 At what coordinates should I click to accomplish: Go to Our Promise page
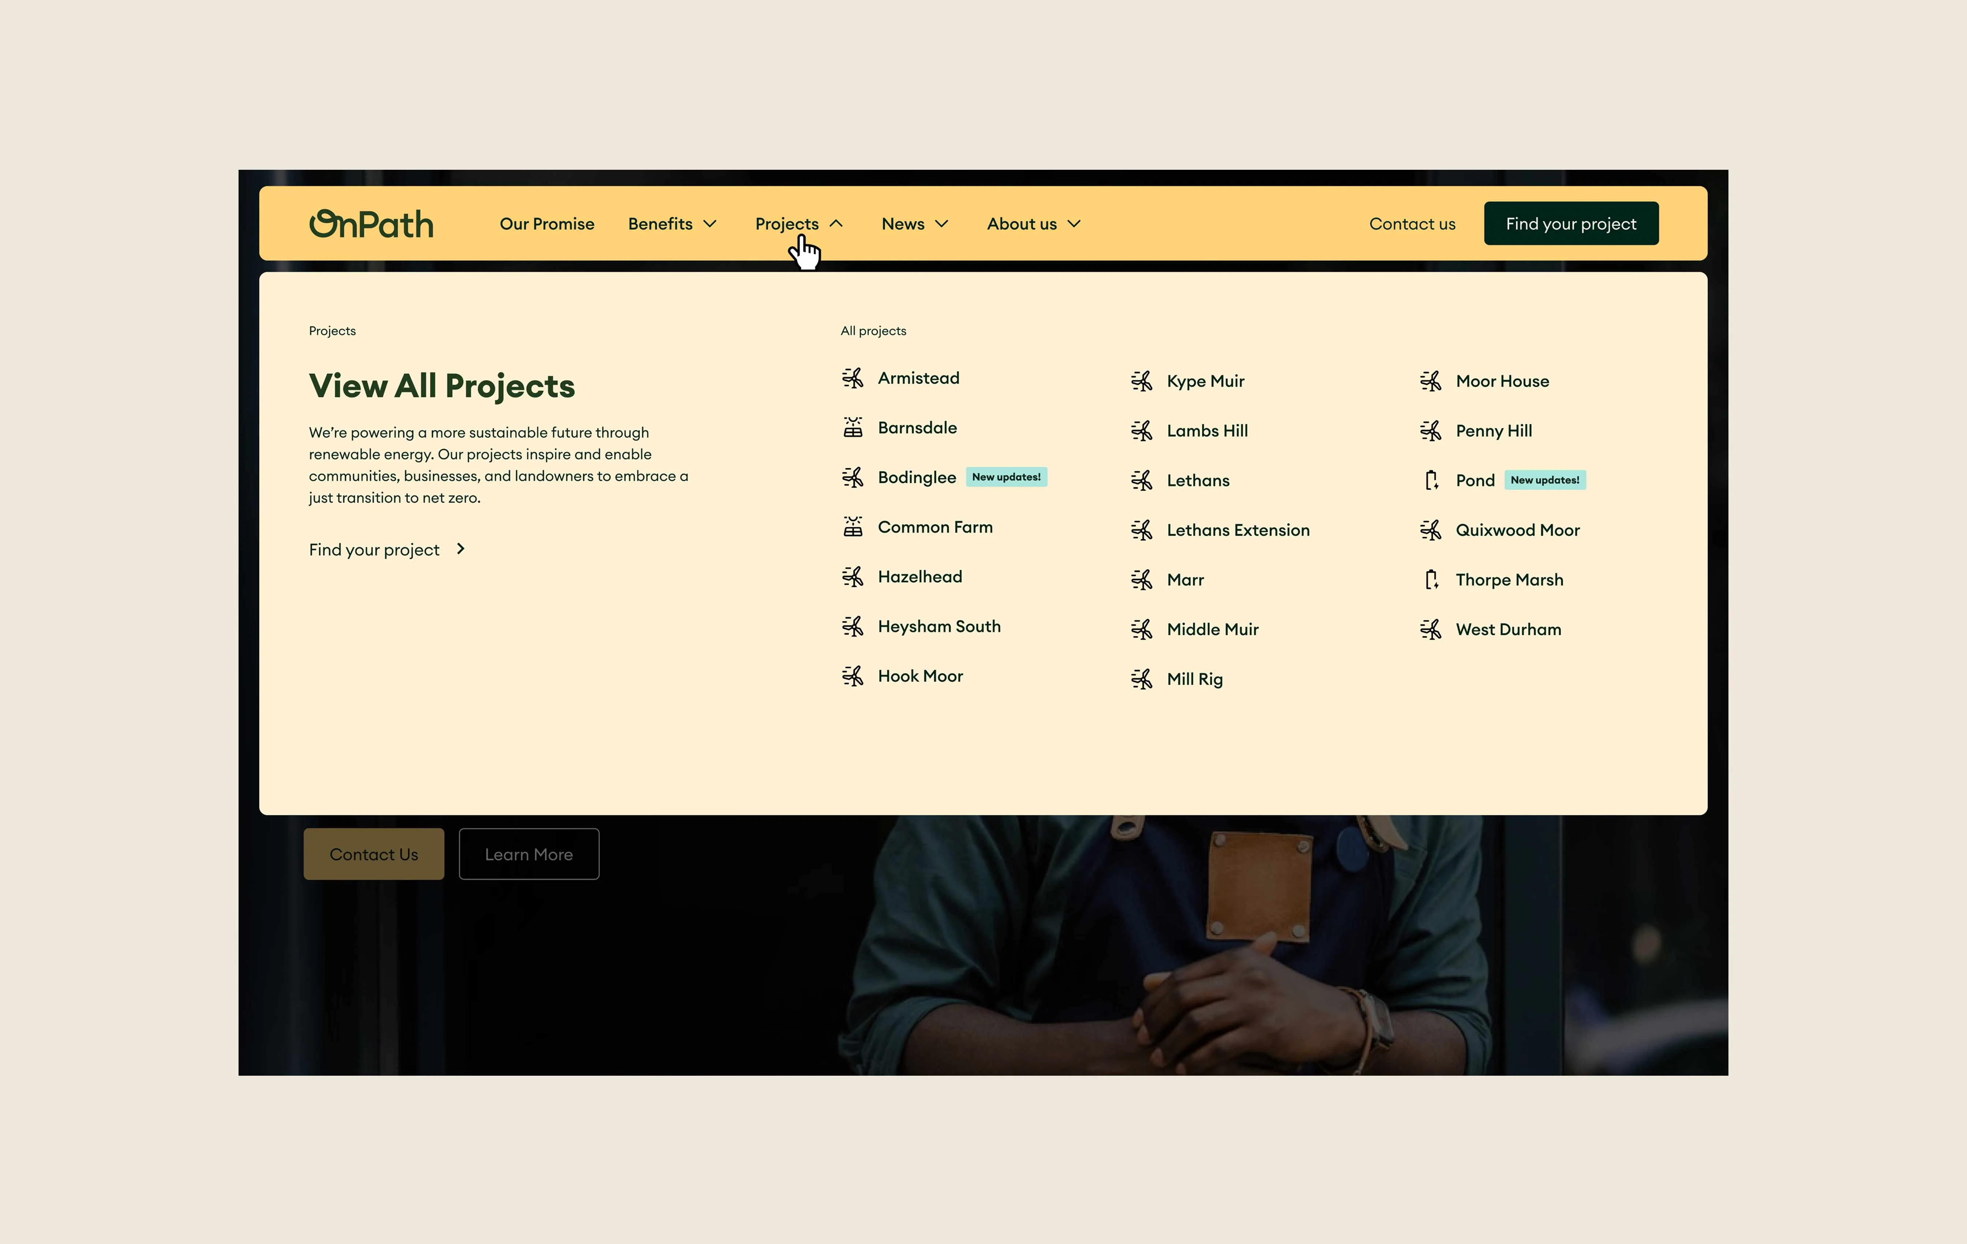click(x=547, y=224)
